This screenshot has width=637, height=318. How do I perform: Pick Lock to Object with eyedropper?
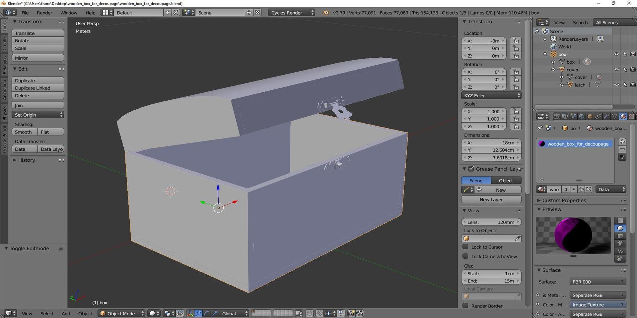(x=518, y=238)
